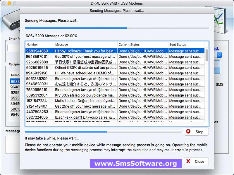This screenshot has height=175, width=234.
Task: Click the Current Status column header
Action: 143,44
